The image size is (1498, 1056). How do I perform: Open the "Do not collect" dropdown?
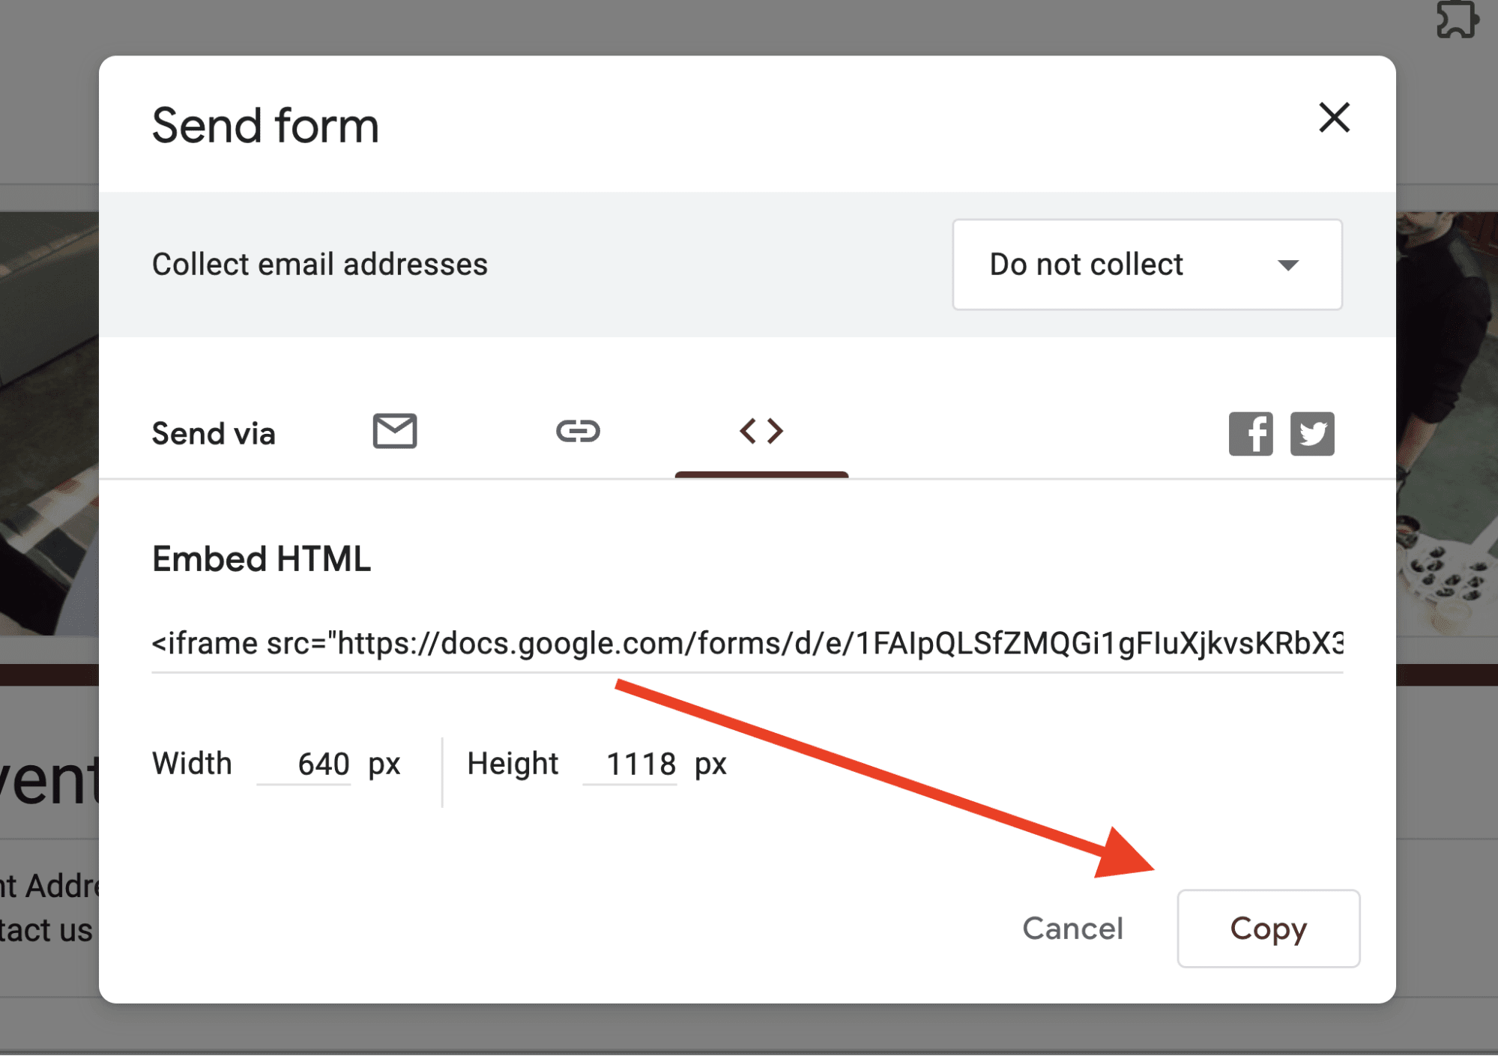pos(1147,265)
